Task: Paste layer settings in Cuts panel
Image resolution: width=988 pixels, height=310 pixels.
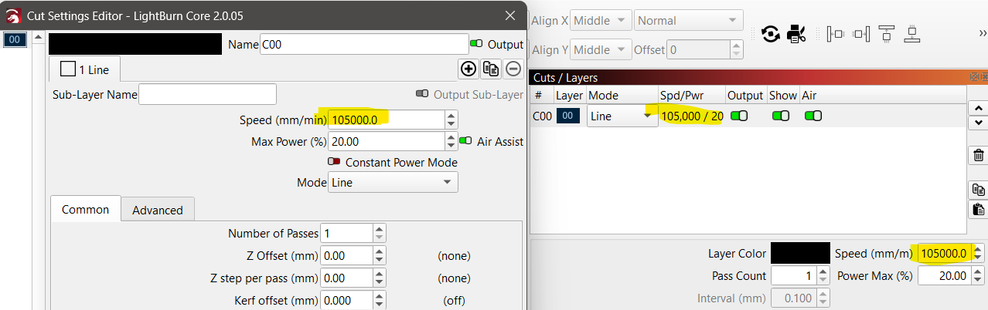Action: [978, 209]
